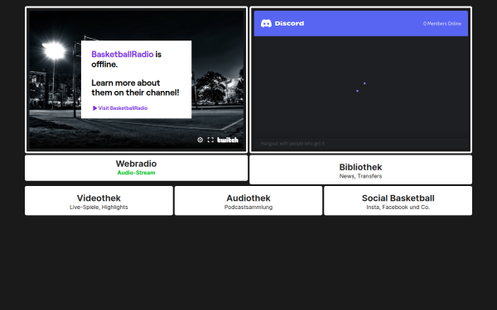
Task: Open the Videothek Live-Spiele card
Action: (x=99, y=201)
